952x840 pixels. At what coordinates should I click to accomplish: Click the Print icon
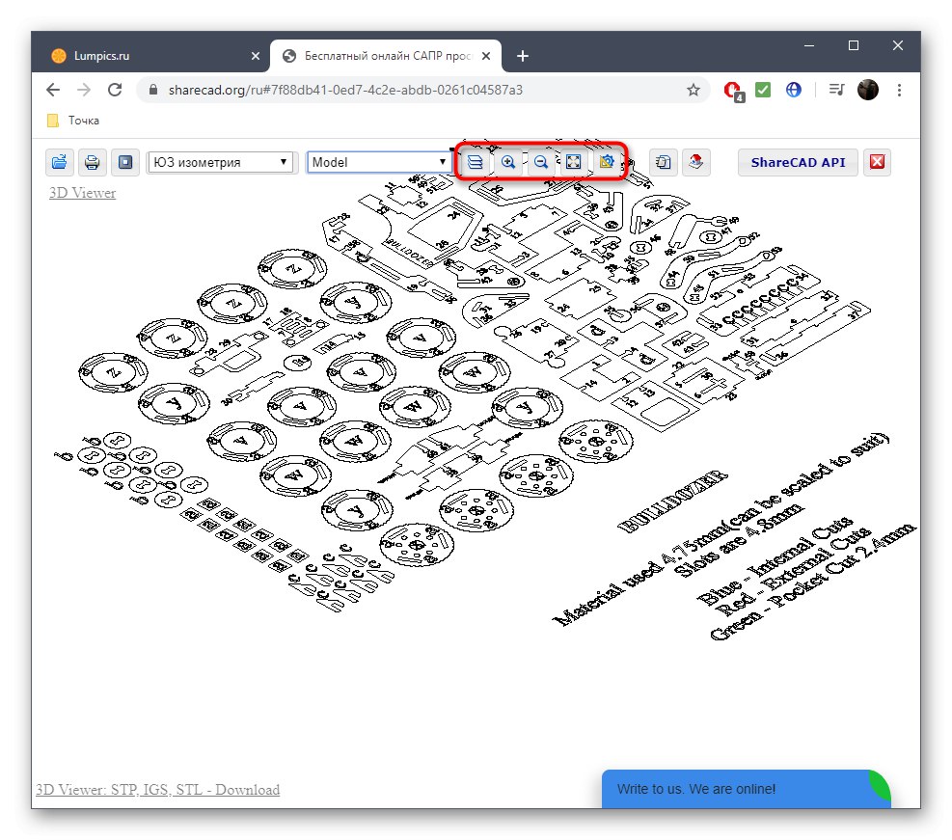93,162
